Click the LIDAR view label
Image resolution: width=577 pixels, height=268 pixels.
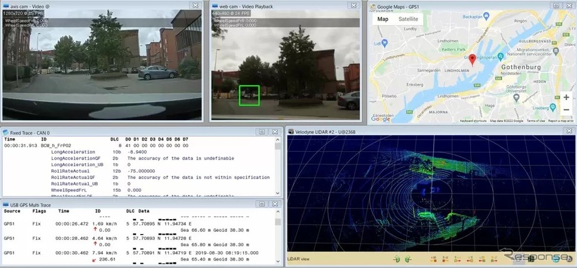pos(298,259)
